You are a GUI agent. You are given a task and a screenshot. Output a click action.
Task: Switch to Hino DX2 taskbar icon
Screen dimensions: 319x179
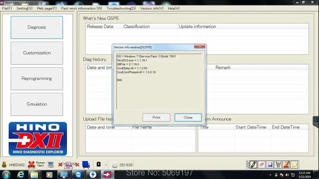point(108,175)
